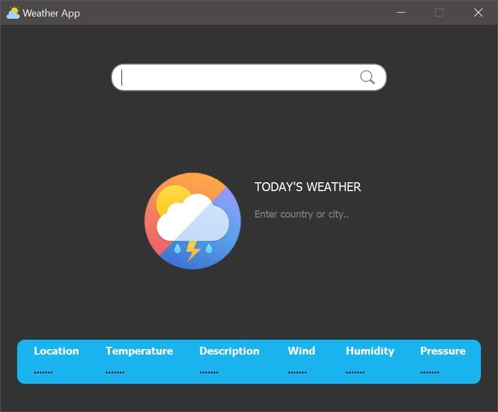Click the disabled maximize window button
Viewport: 498px width, 412px height.
(439, 12)
